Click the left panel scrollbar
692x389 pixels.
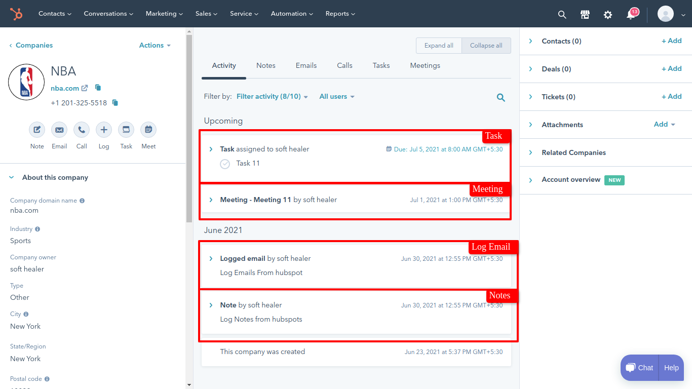[x=189, y=129]
